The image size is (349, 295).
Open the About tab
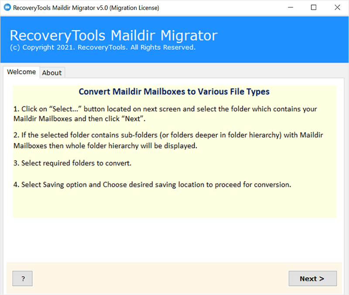[x=52, y=73]
